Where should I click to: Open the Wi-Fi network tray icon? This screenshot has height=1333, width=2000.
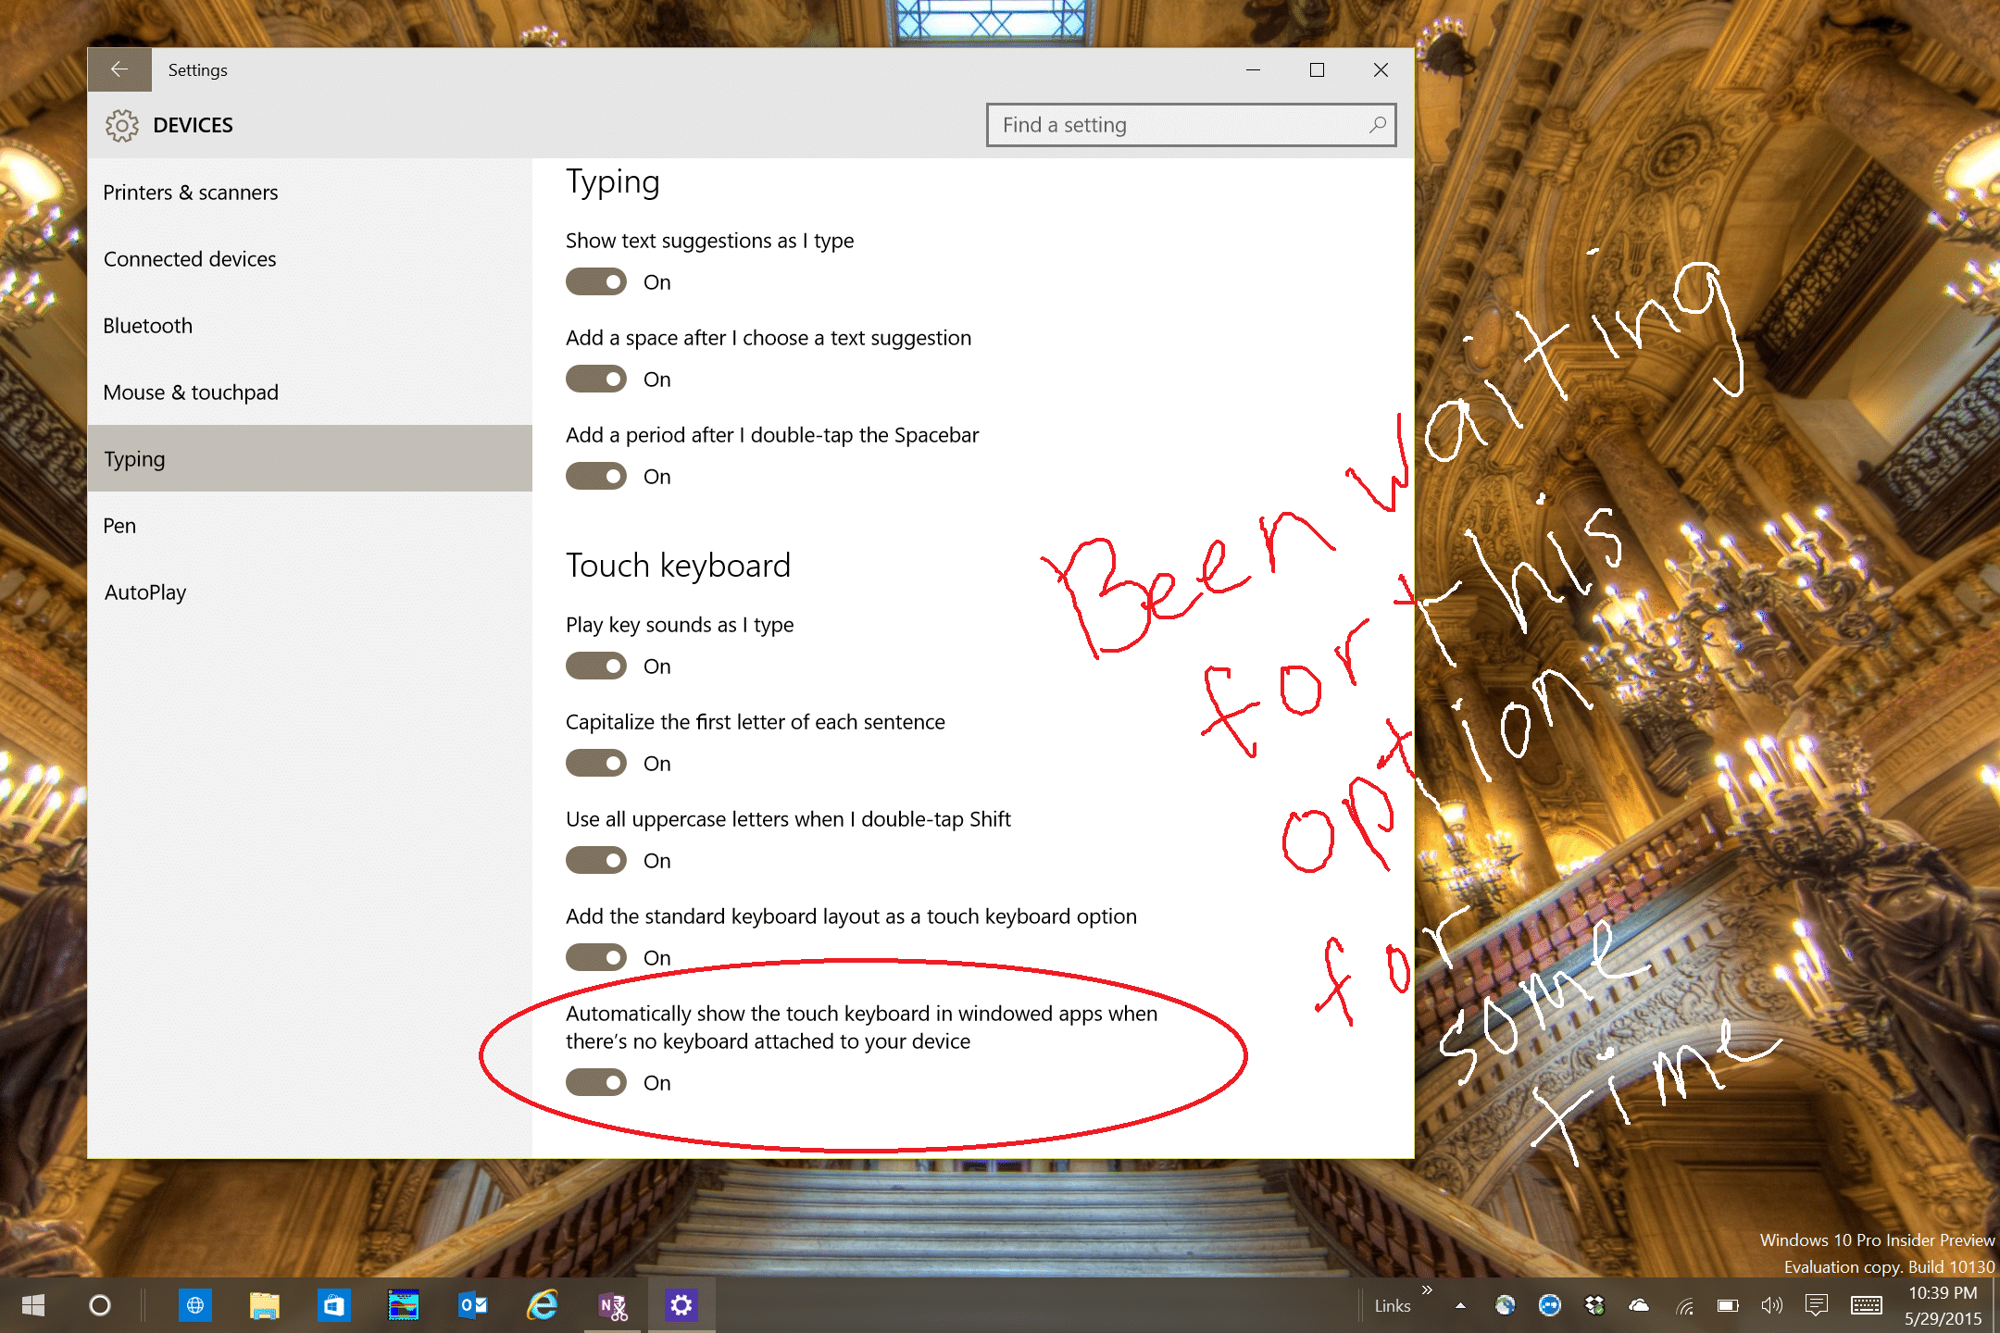click(x=1684, y=1306)
